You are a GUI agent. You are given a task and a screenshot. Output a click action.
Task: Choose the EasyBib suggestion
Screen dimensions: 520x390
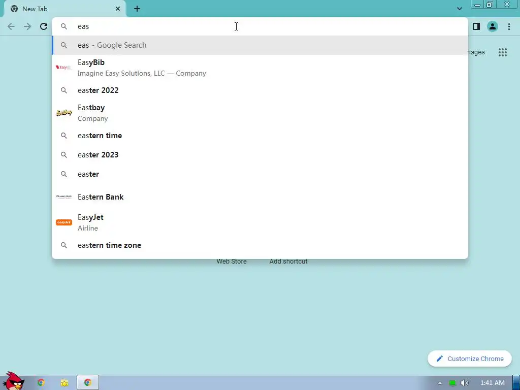click(x=260, y=68)
